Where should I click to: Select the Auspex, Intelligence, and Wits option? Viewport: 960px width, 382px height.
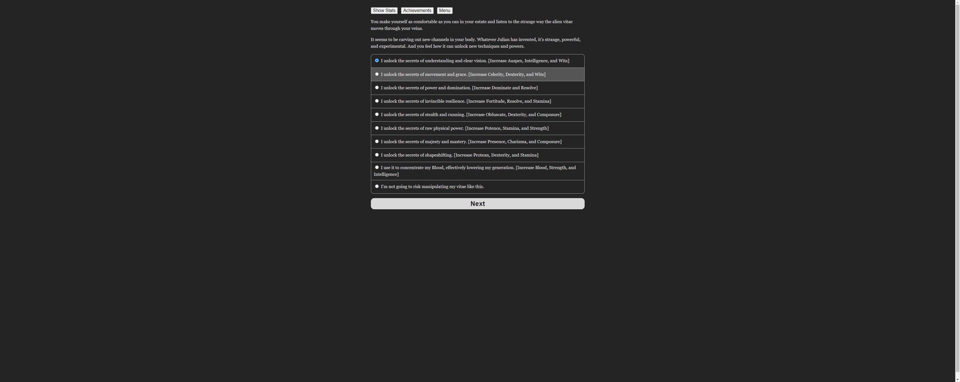click(477, 61)
